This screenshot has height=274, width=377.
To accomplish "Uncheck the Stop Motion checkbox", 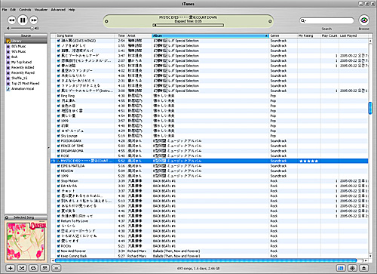I will coord(58,181).
